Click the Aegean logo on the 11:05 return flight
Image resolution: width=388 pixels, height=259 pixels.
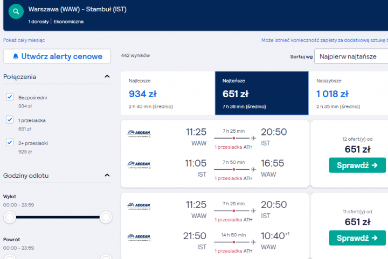point(138,164)
